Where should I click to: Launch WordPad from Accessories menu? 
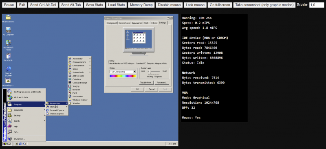click(x=79, y=103)
